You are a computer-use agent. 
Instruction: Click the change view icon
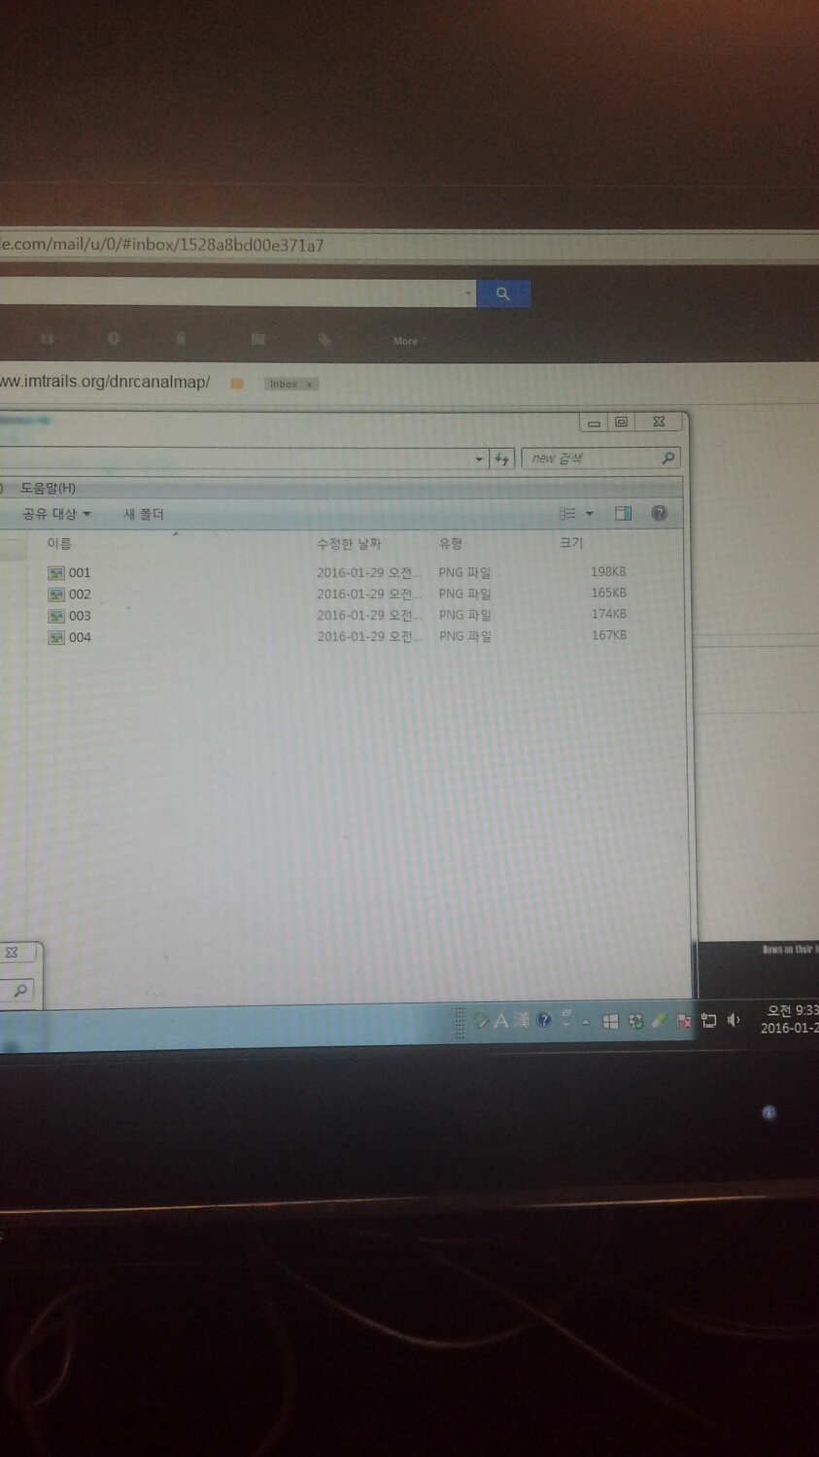567,513
